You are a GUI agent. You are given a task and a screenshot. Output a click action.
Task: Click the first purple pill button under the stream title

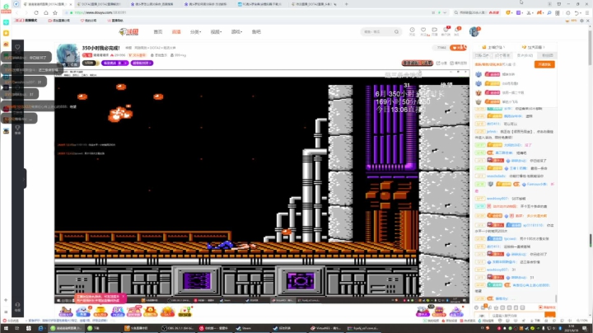114,63
